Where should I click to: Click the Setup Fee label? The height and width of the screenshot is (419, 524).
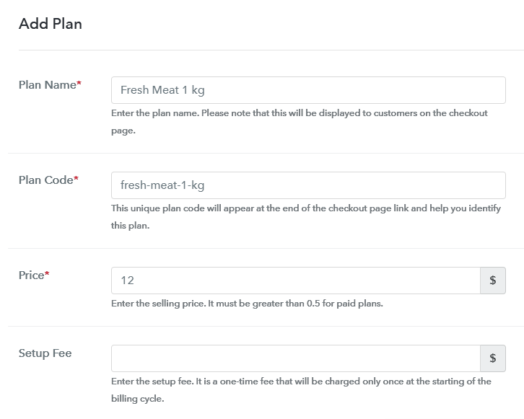pos(45,353)
